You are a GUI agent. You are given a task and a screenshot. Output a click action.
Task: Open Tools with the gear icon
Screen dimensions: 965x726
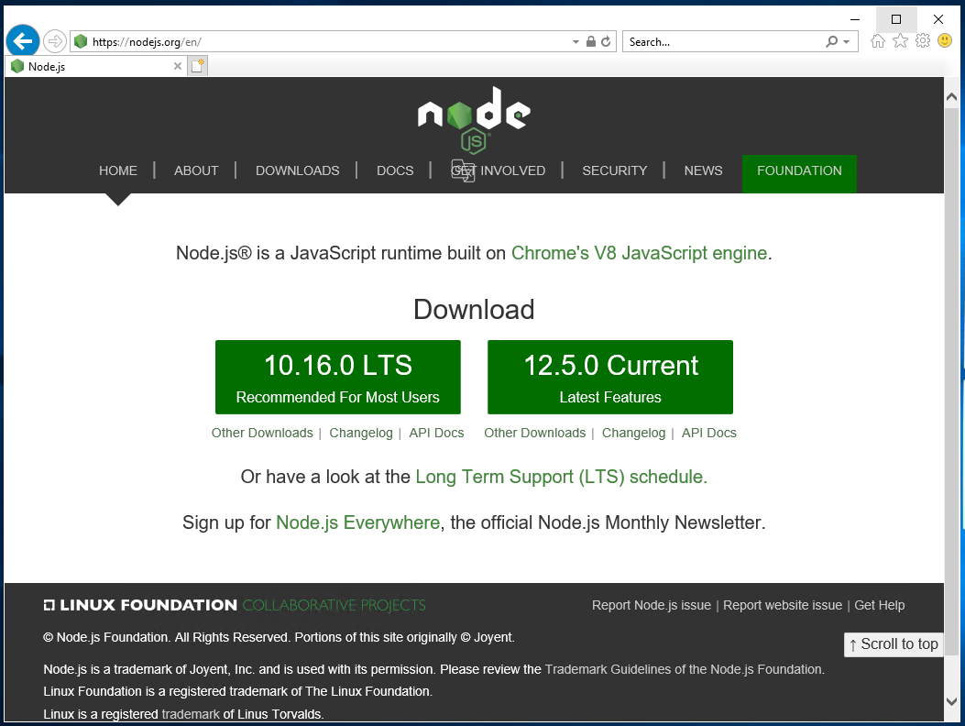[923, 41]
